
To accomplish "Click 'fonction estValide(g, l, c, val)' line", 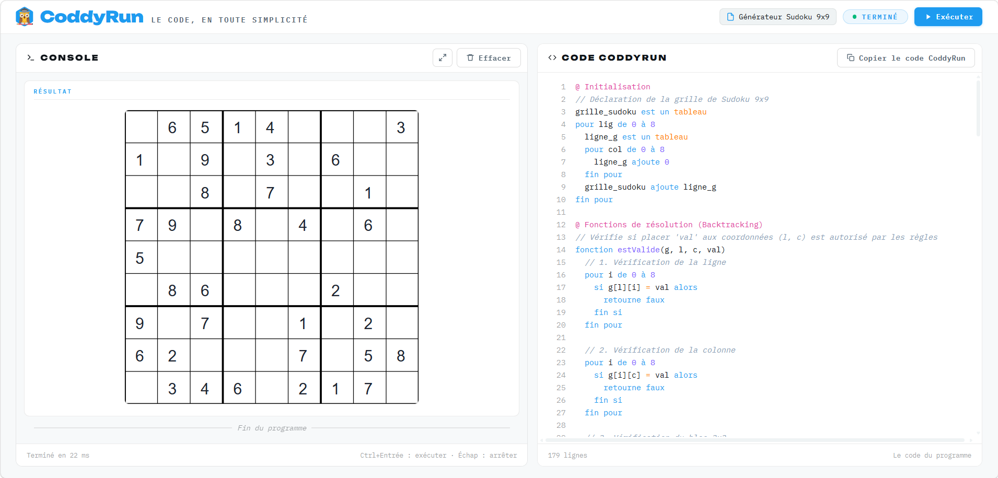I will click(650, 250).
